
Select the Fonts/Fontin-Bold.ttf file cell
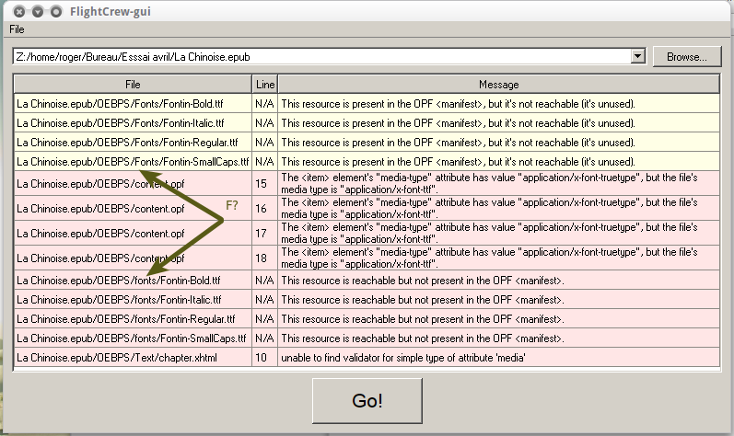[133, 104]
